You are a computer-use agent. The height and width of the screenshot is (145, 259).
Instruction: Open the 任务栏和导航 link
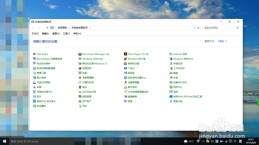(44, 83)
